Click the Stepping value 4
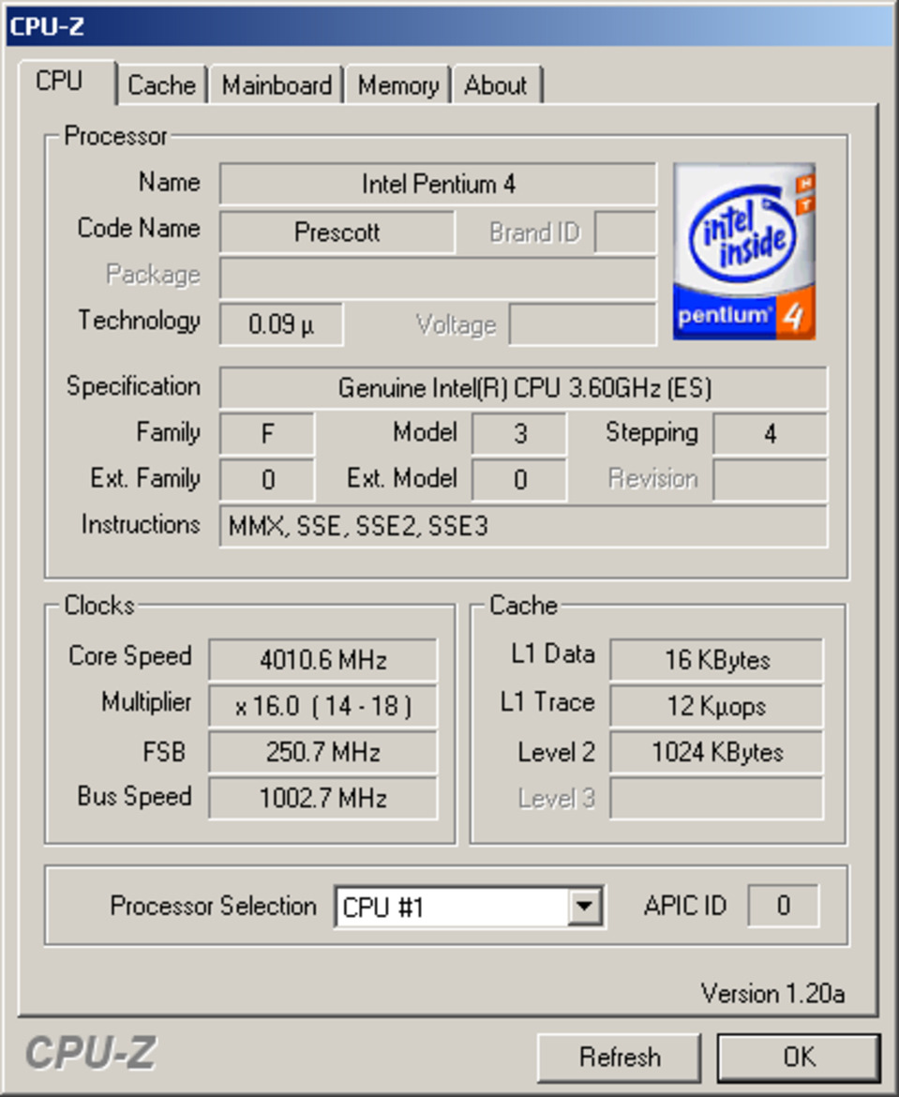The width and height of the screenshot is (899, 1097). coord(771,434)
